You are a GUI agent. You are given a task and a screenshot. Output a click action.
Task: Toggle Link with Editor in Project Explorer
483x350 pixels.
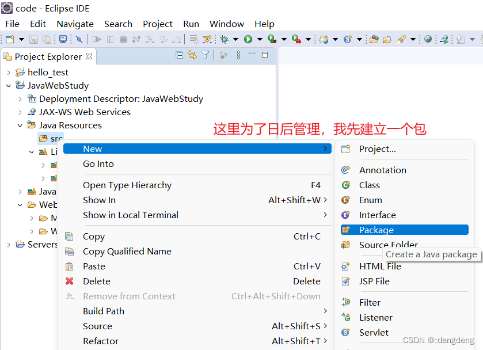pos(192,55)
